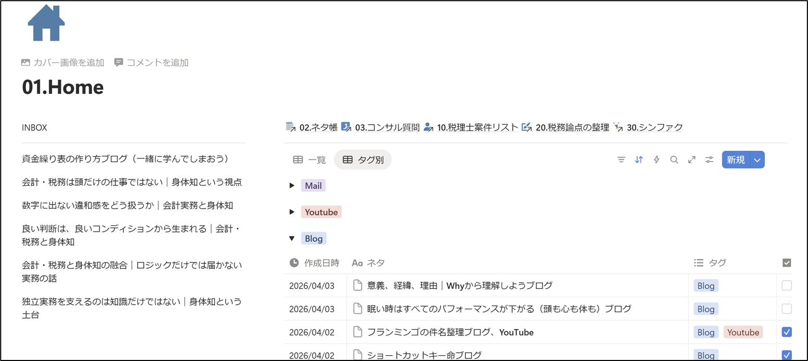The height and width of the screenshot is (361, 808).
Task: Open the dropdown arrow beside 新規
Action: pyautogui.click(x=757, y=160)
